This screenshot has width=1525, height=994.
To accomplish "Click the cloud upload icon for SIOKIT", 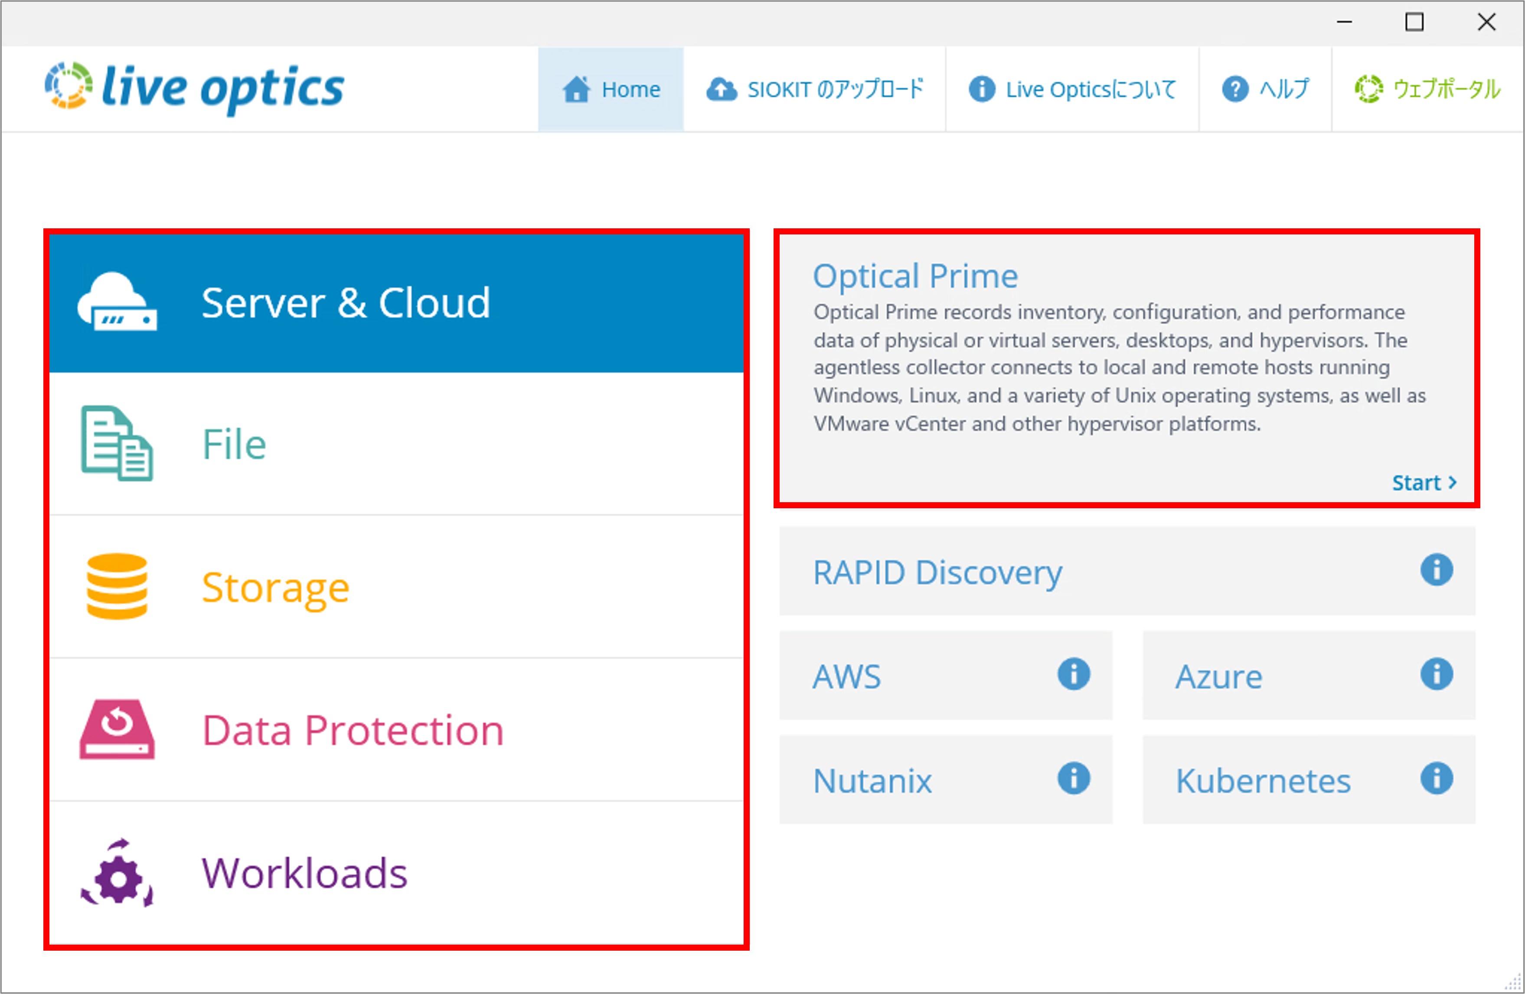I will pos(722,90).
